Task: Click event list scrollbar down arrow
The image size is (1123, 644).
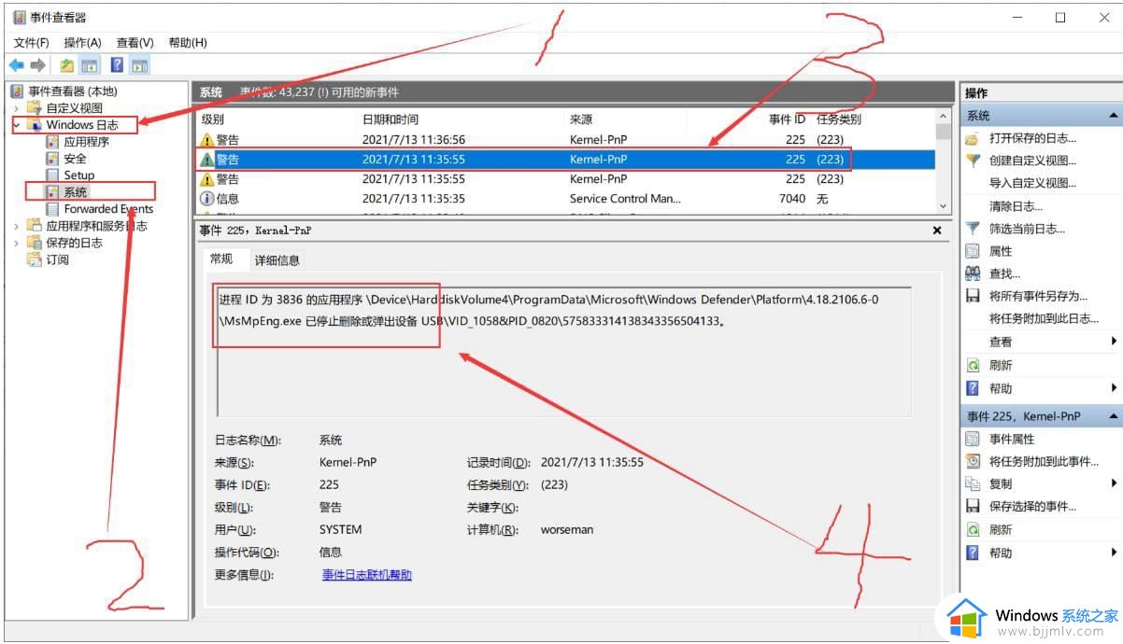Action: pyautogui.click(x=943, y=206)
